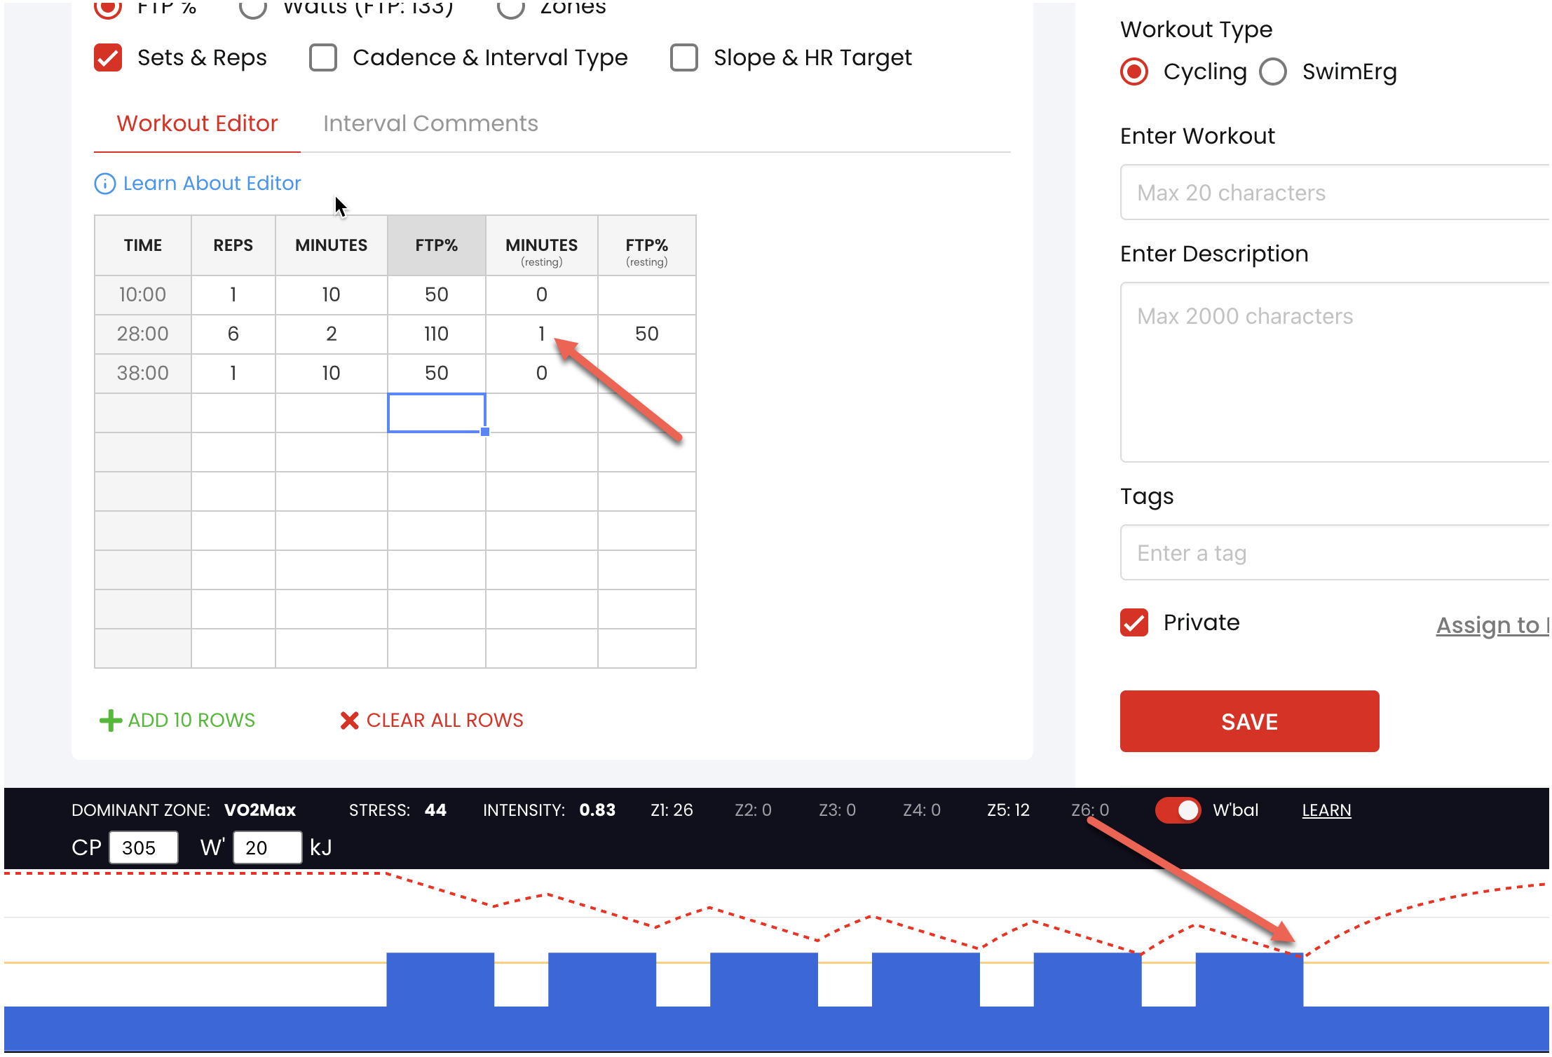Select the FTP% (resting) column header

point(646,245)
